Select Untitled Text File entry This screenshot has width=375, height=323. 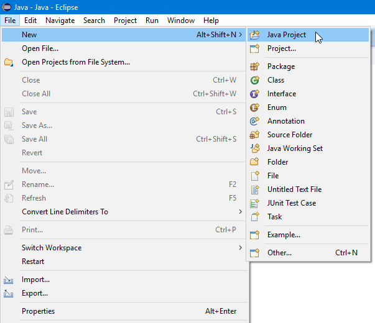(x=308, y=189)
